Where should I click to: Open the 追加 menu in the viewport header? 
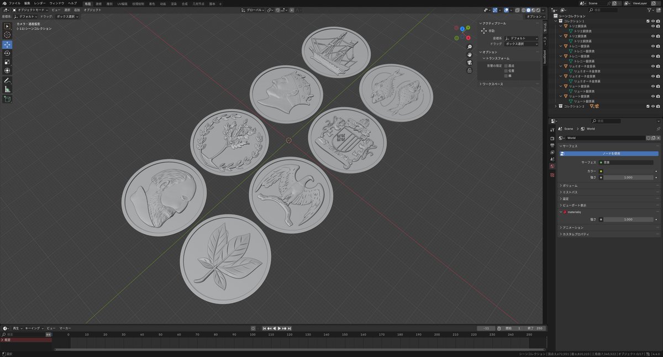(x=77, y=10)
